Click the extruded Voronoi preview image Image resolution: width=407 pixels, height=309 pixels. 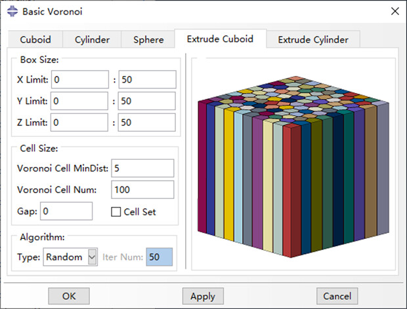[293, 167]
